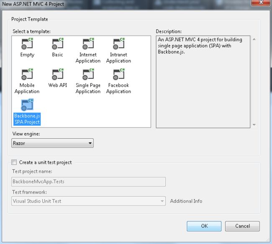
Task: Select the Web API template icon
Action: pyautogui.click(x=58, y=74)
